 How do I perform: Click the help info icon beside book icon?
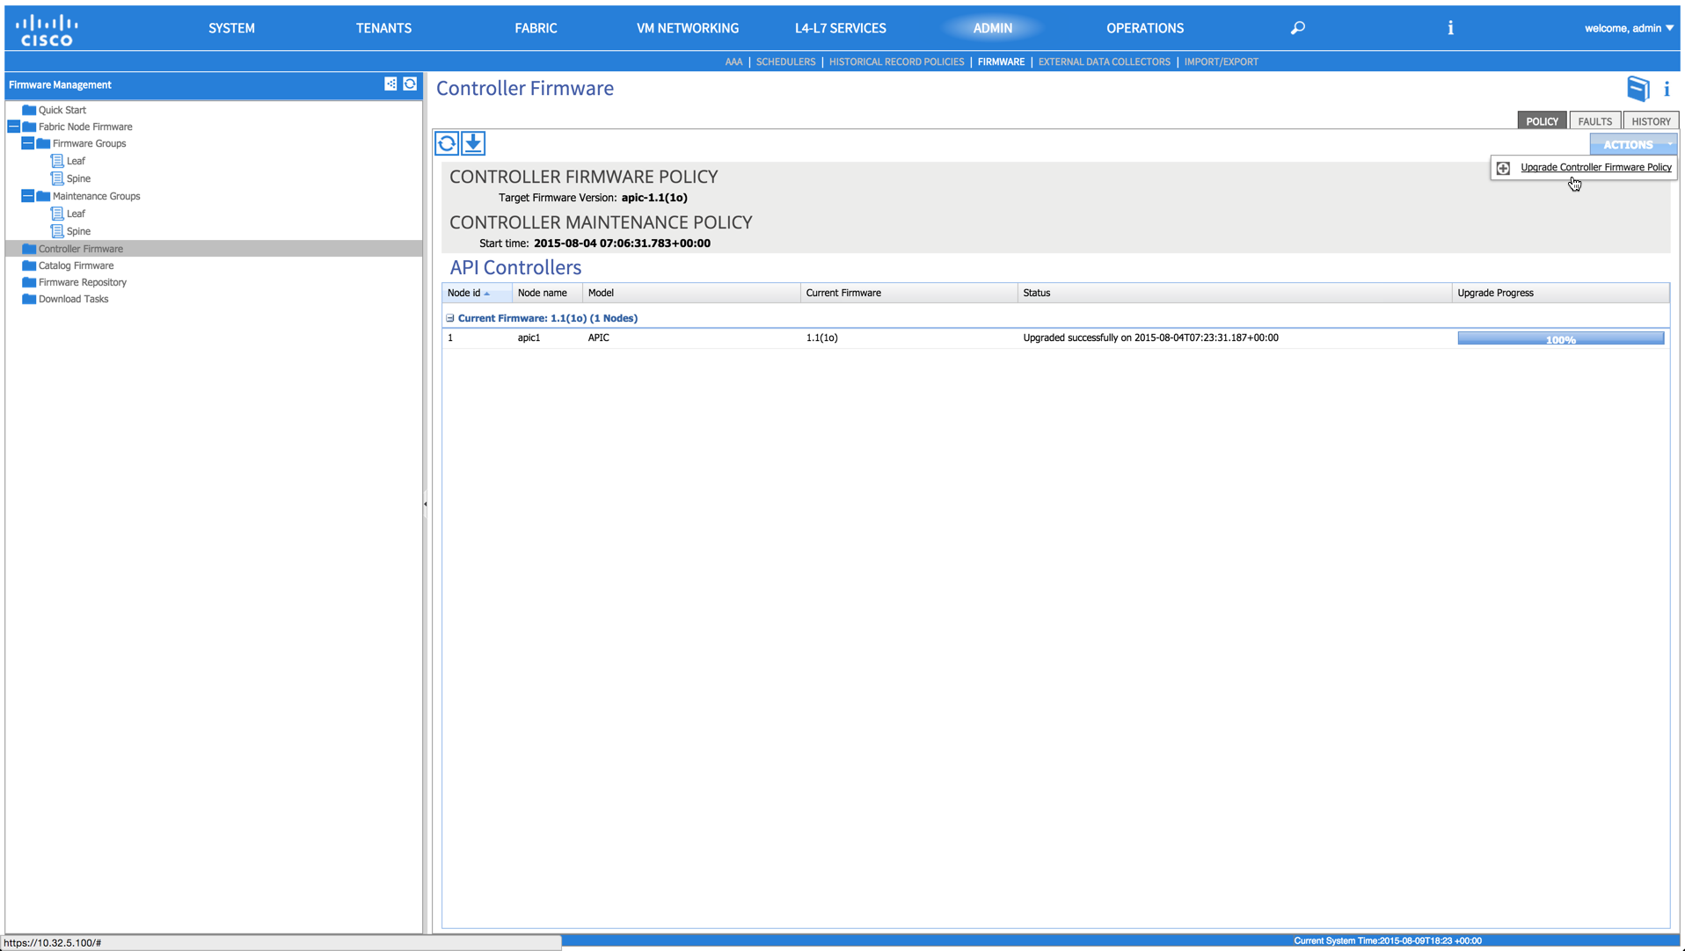click(x=1667, y=89)
